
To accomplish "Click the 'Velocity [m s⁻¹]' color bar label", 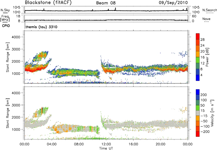I will coord(212,113).
